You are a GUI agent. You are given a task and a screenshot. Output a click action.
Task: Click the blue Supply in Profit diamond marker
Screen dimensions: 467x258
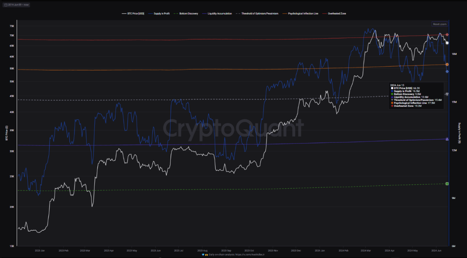447,71
